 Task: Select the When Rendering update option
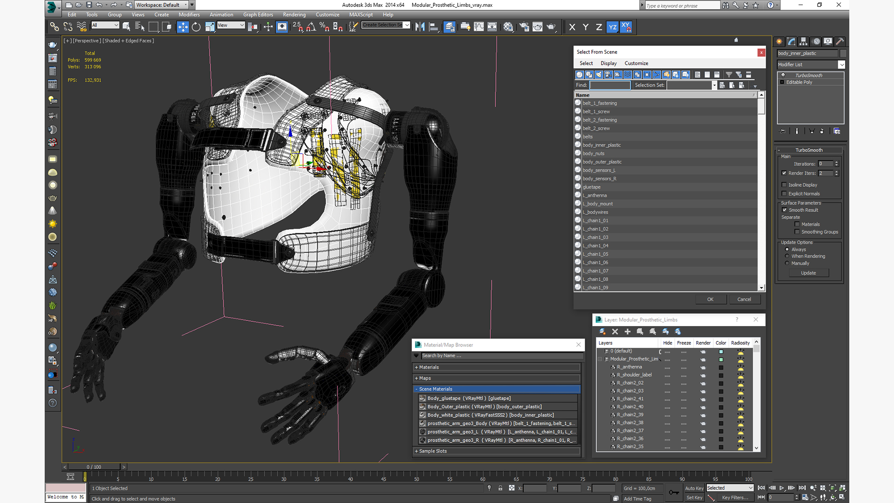(x=787, y=256)
